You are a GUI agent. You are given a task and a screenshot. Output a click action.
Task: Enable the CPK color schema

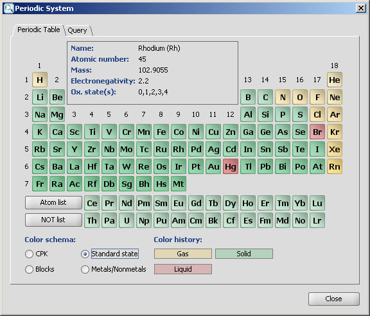[37, 254]
